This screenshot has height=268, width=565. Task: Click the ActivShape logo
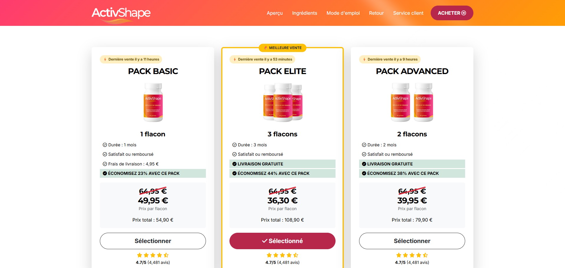pyautogui.click(x=121, y=14)
